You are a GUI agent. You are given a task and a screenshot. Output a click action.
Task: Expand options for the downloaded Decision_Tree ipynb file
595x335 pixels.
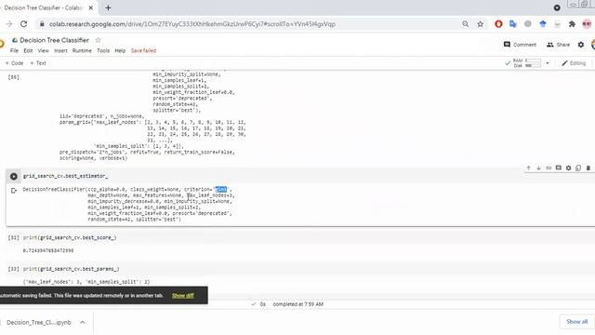[x=83, y=322]
